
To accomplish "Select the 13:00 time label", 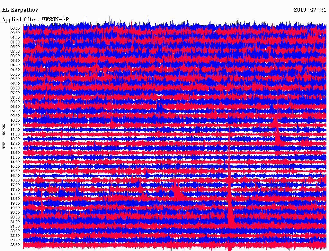I will 15,148.
